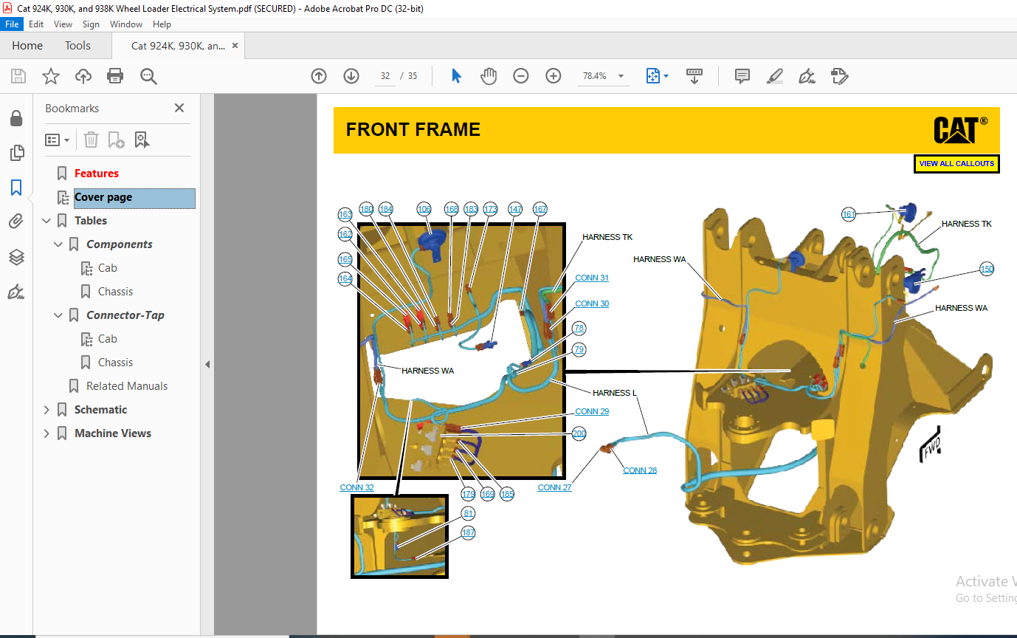Activate the Hand pan tool
Viewport: 1017px width, 638px height.
point(489,76)
